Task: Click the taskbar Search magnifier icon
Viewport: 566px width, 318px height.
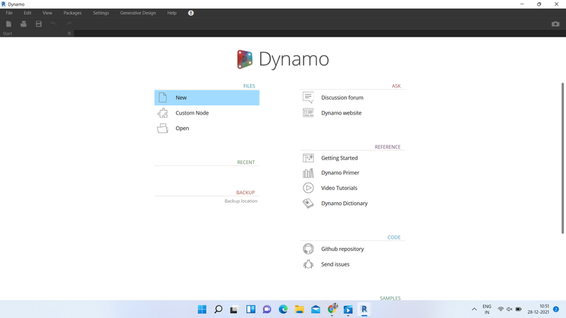Action: [x=219, y=310]
